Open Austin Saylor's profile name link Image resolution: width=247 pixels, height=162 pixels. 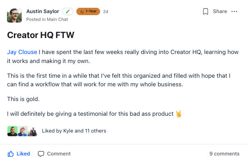tap(43, 11)
